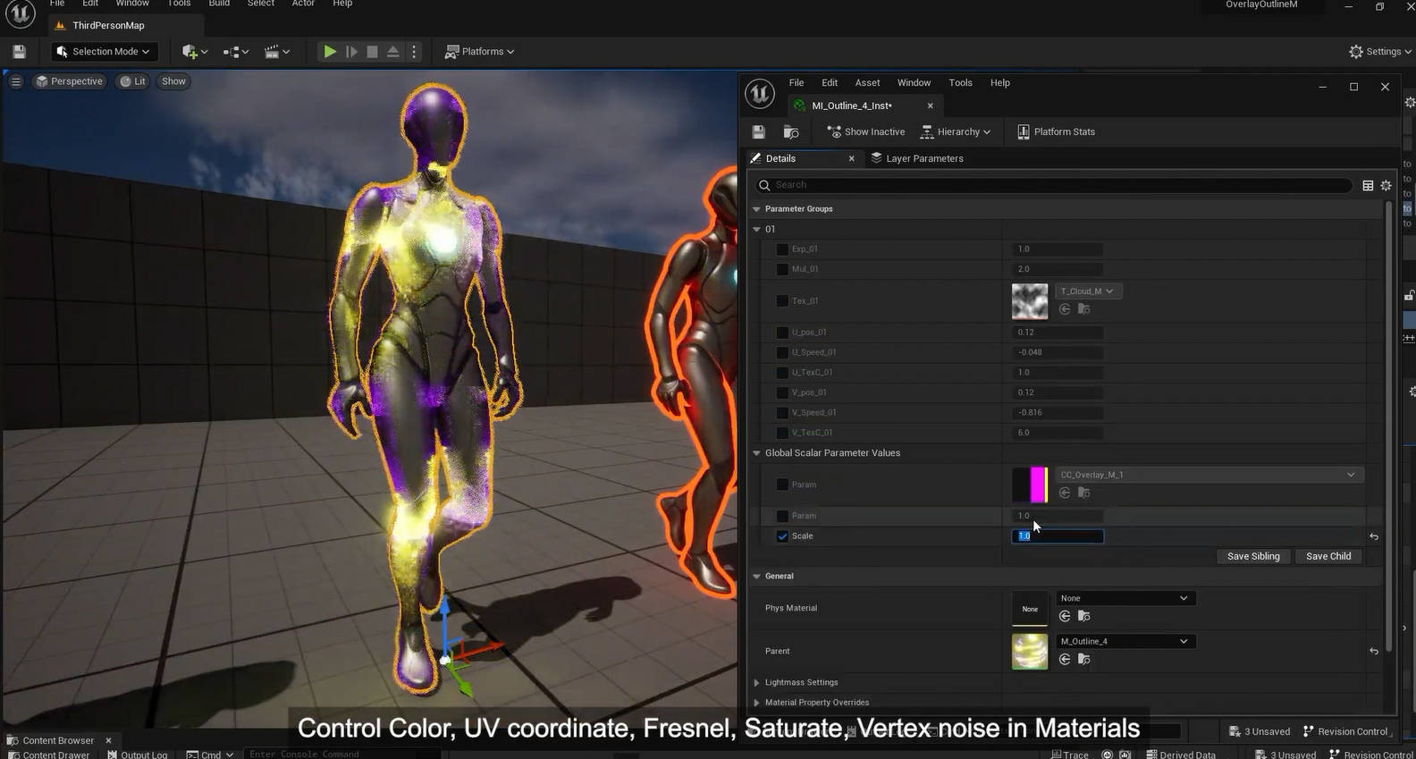This screenshot has width=1416, height=759.
Task: Save the level using main toolbar disk icon
Action: pos(19,52)
